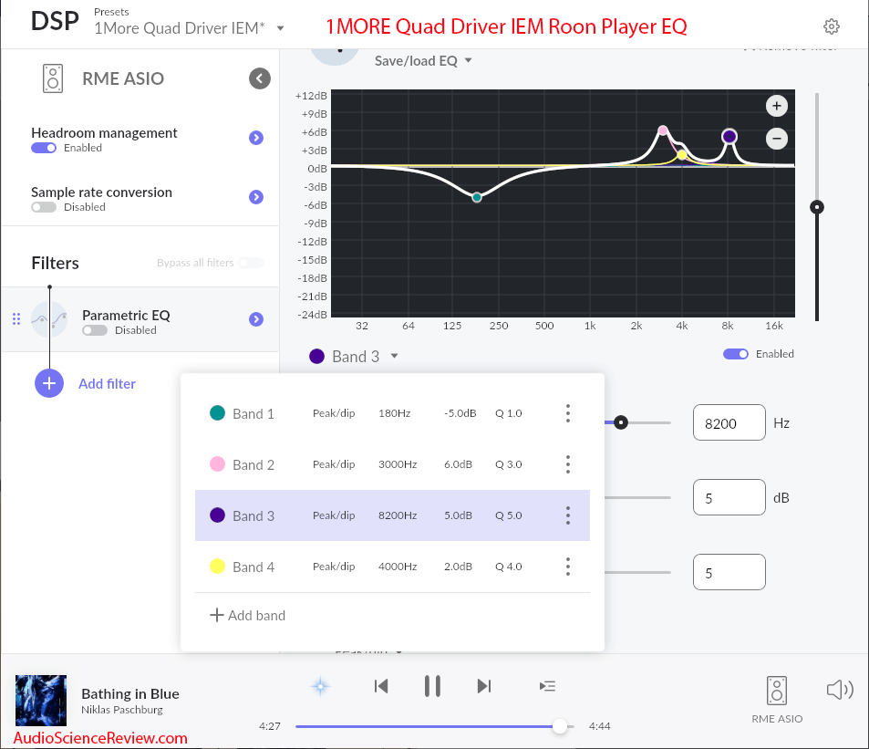Open DSP settings gear icon
The height and width of the screenshot is (749, 869).
(x=831, y=26)
